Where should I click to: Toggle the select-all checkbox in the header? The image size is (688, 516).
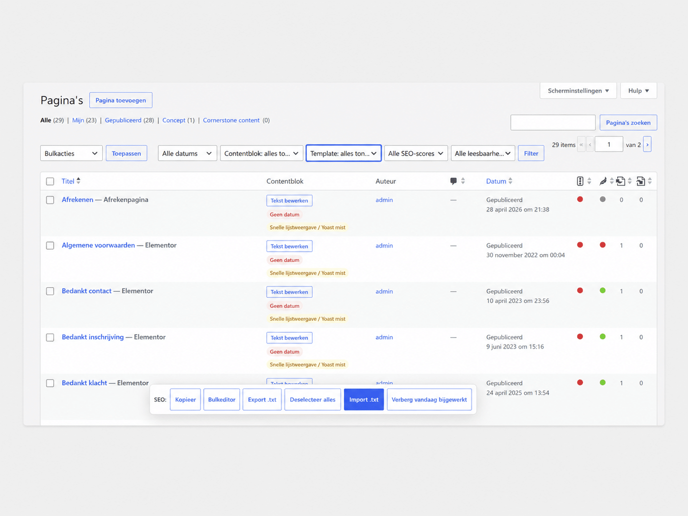[50, 182]
